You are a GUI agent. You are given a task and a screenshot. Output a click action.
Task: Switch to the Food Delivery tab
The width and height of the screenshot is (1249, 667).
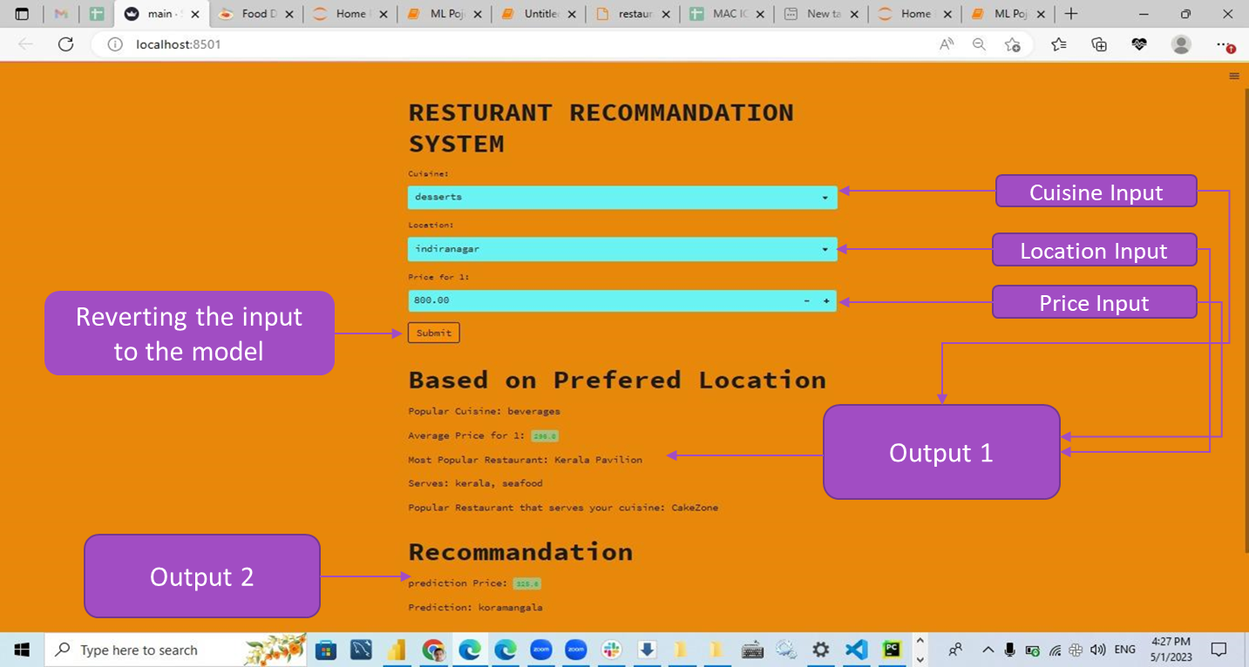click(x=255, y=14)
